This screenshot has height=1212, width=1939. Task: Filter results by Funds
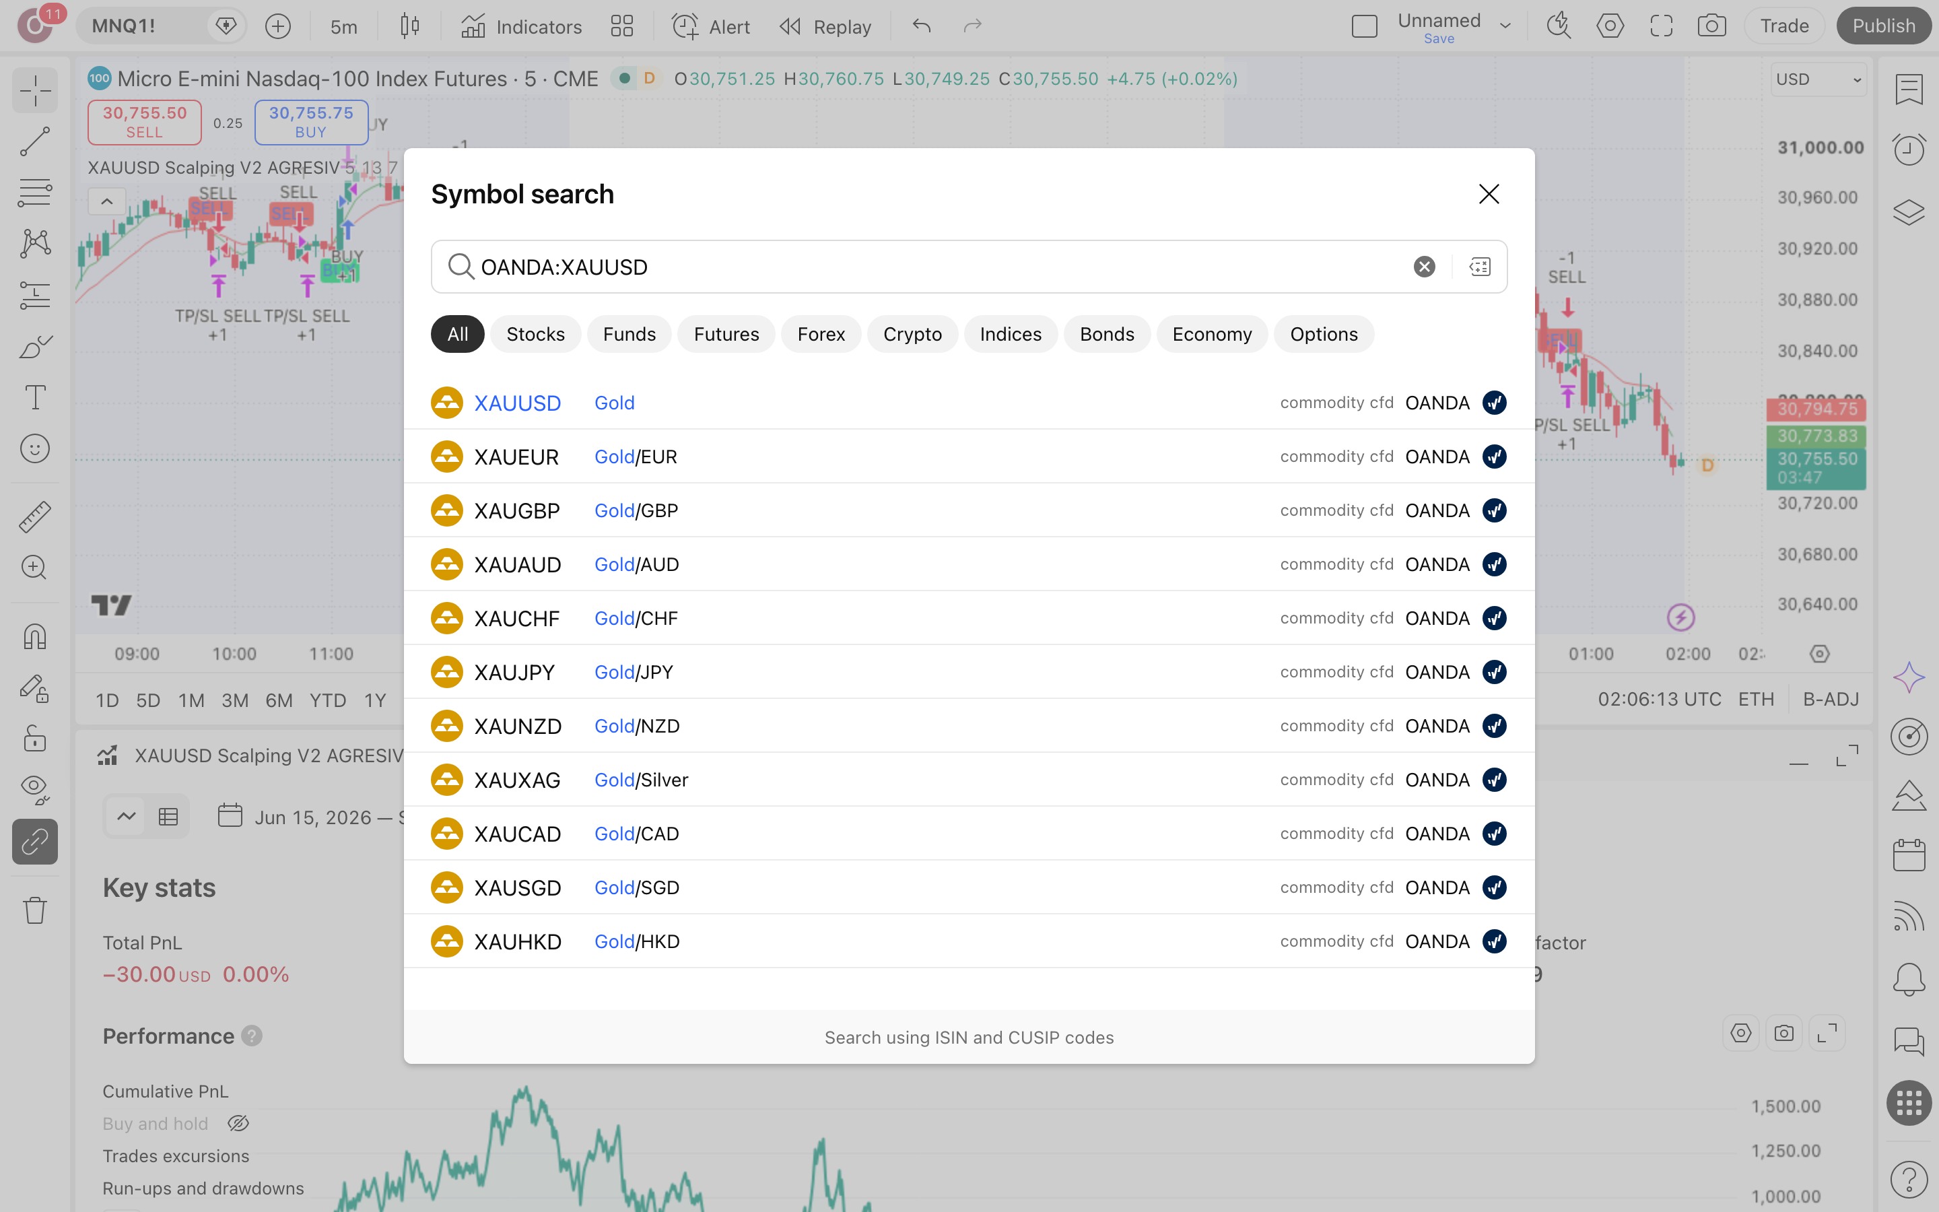coord(629,334)
